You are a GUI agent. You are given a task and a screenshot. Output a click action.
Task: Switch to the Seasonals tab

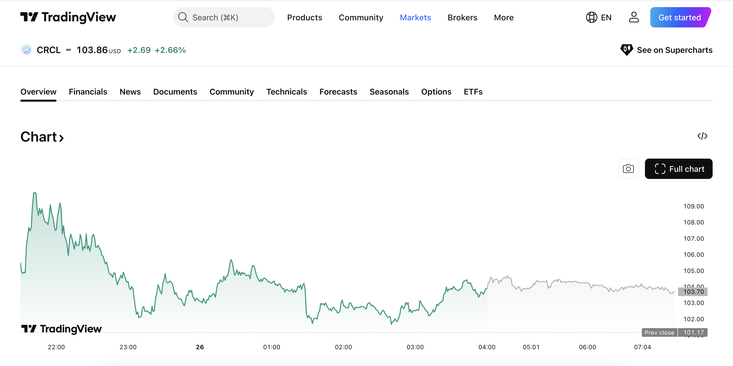click(389, 91)
